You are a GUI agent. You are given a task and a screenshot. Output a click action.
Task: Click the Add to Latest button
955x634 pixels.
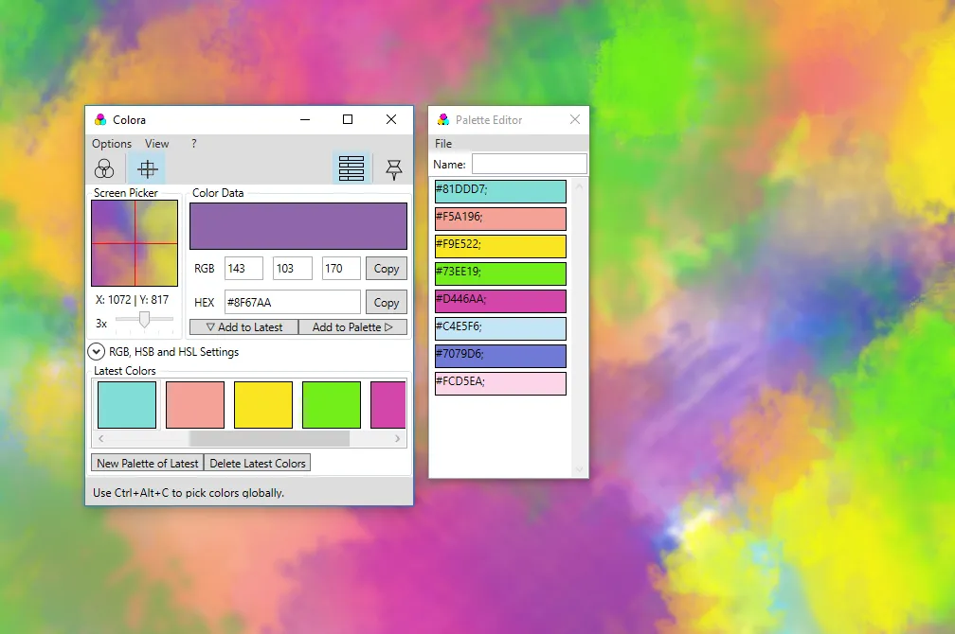[243, 326]
